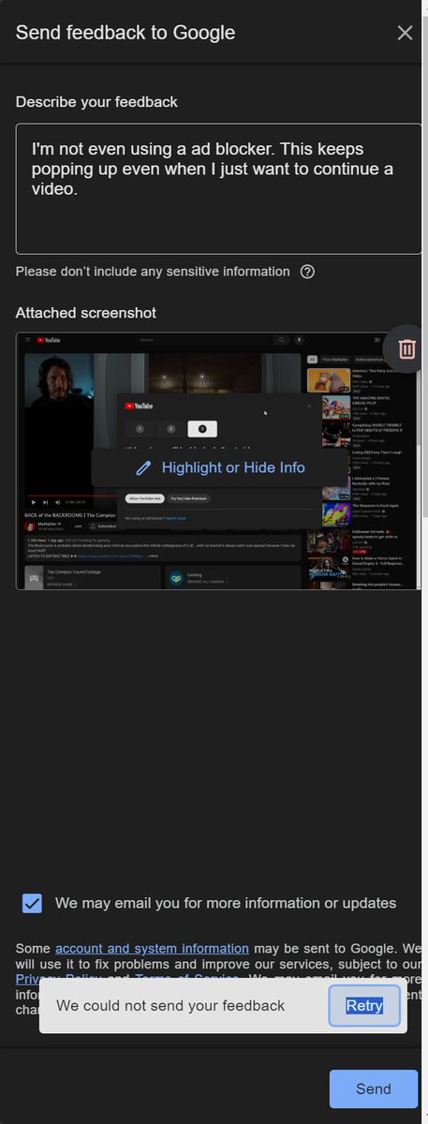Click 'Please don't include any sensitive information' text
Screen dimensions: 428x1124
[153, 272]
